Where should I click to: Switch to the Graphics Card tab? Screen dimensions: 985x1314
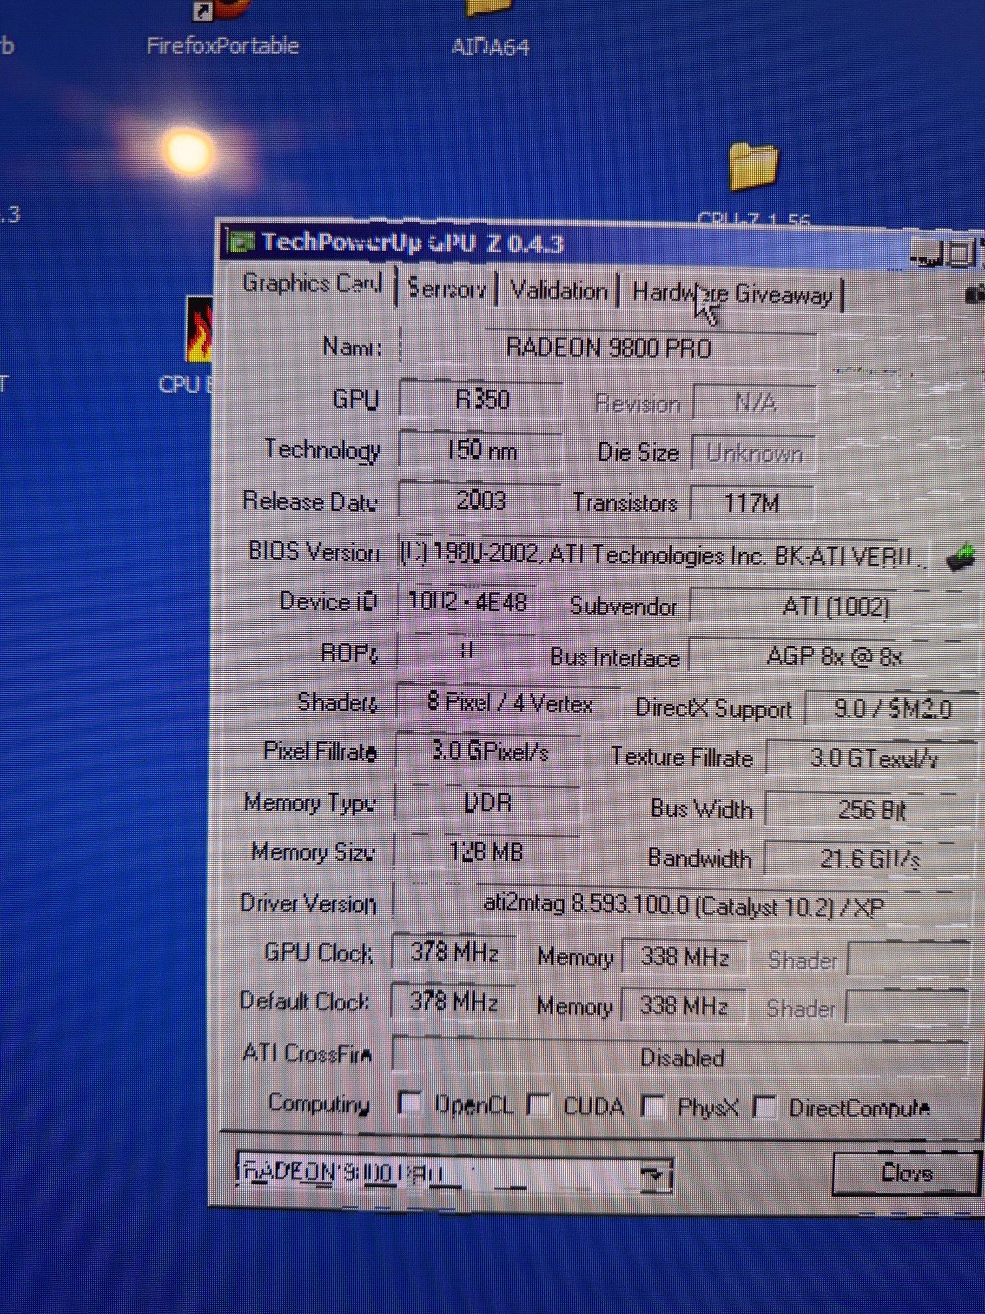(x=311, y=284)
